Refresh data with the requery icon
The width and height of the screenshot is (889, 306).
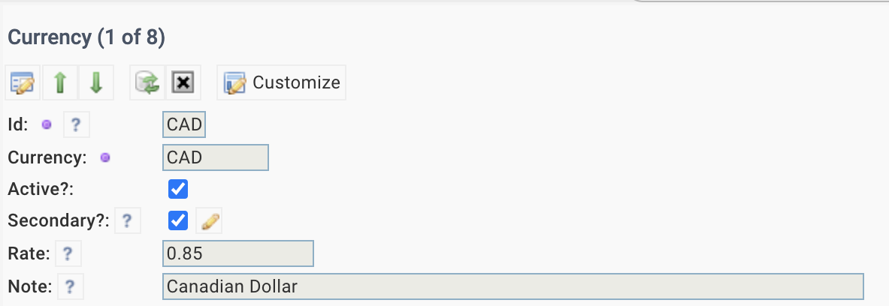click(147, 82)
